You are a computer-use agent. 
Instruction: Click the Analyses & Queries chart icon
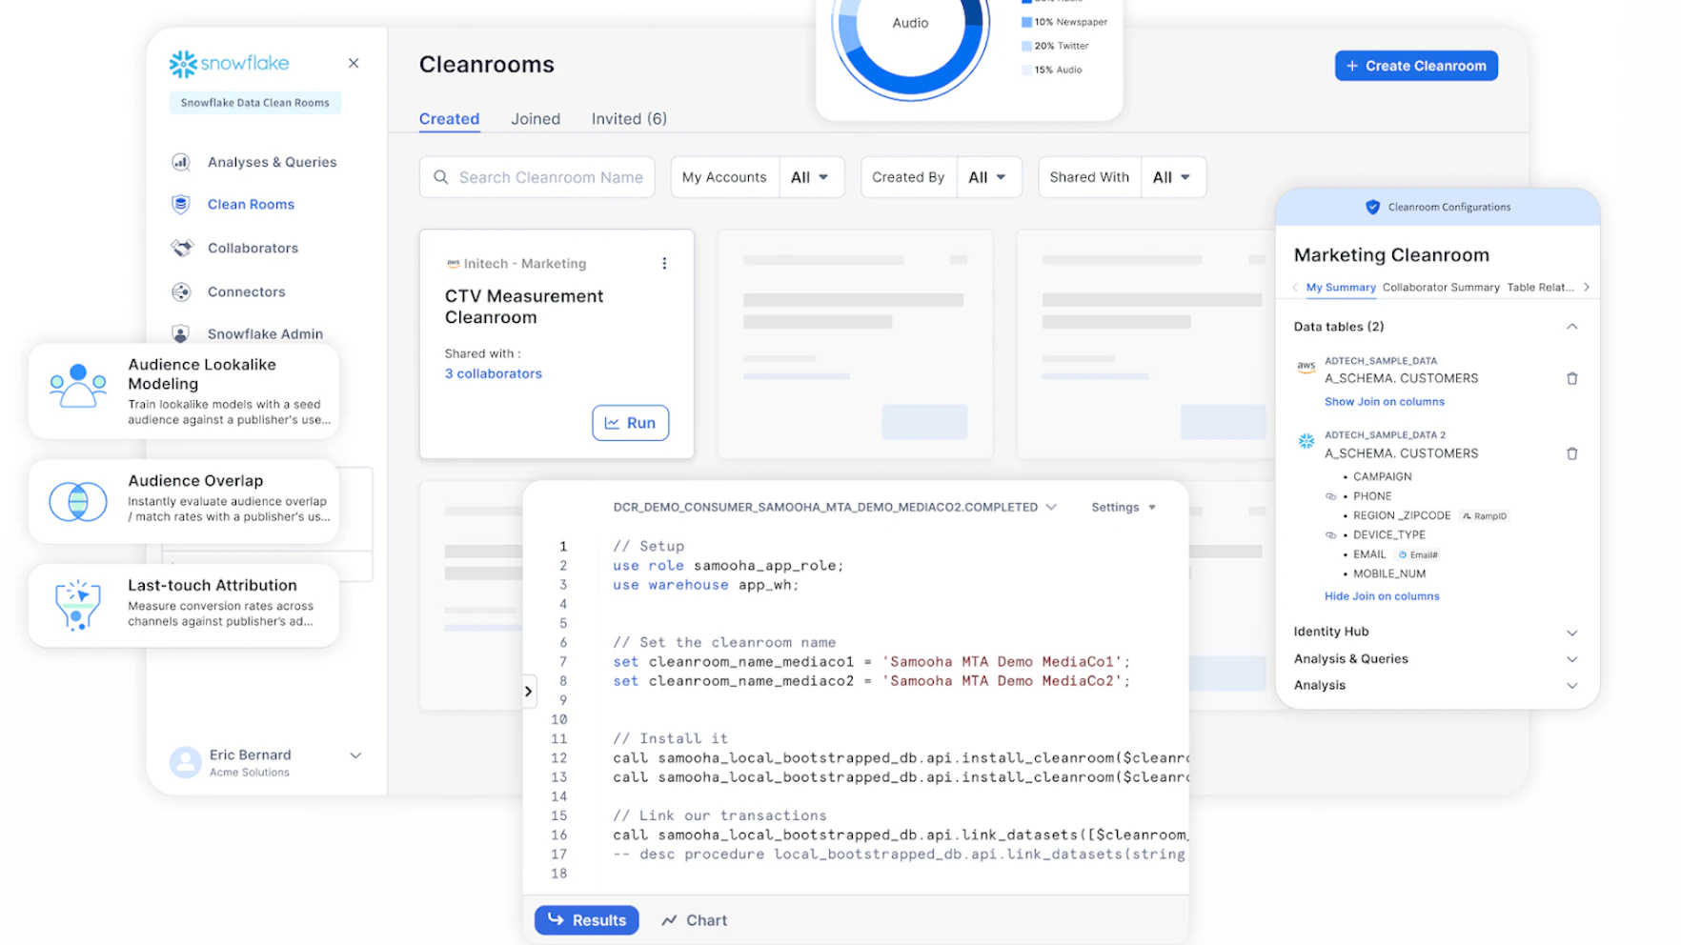click(x=181, y=162)
